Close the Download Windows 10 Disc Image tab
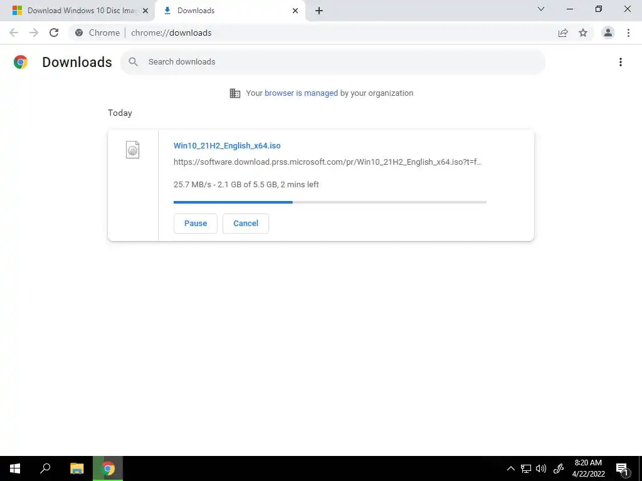The width and height of the screenshot is (642, 481). [x=145, y=11]
